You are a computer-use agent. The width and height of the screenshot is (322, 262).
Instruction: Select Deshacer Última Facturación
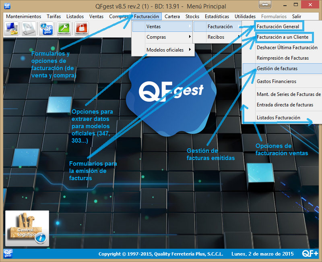click(287, 48)
